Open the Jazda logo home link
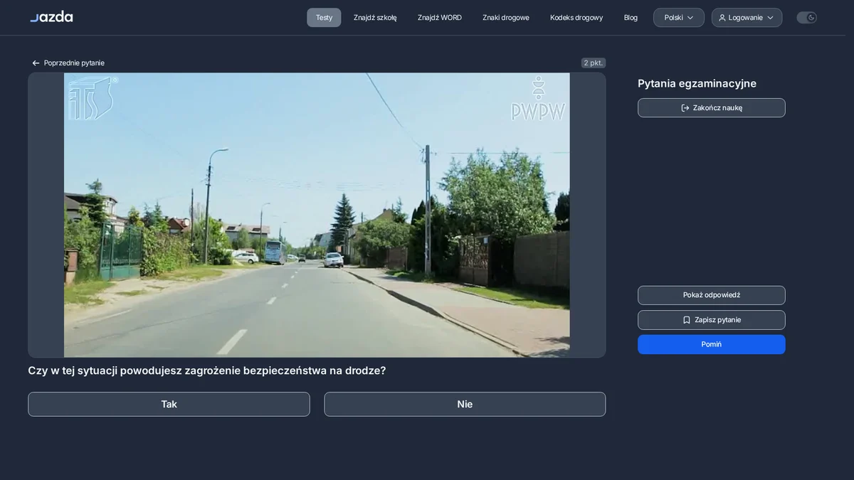Image resolution: width=854 pixels, height=480 pixels. (51, 17)
